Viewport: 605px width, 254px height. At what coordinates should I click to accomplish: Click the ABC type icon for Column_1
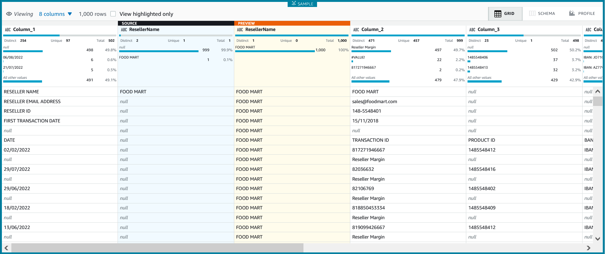click(8, 30)
